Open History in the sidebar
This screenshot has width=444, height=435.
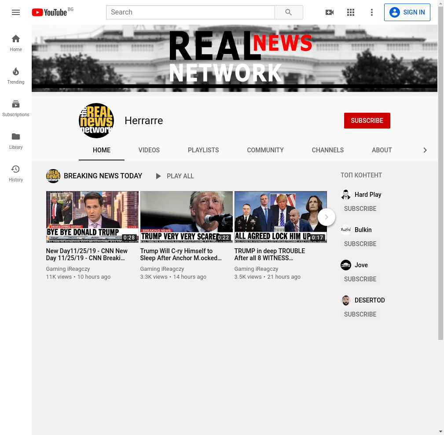(16, 173)
